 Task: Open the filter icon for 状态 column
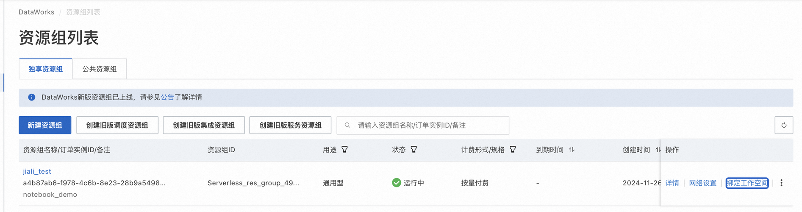pyautogui.click(x=414, y=150)
